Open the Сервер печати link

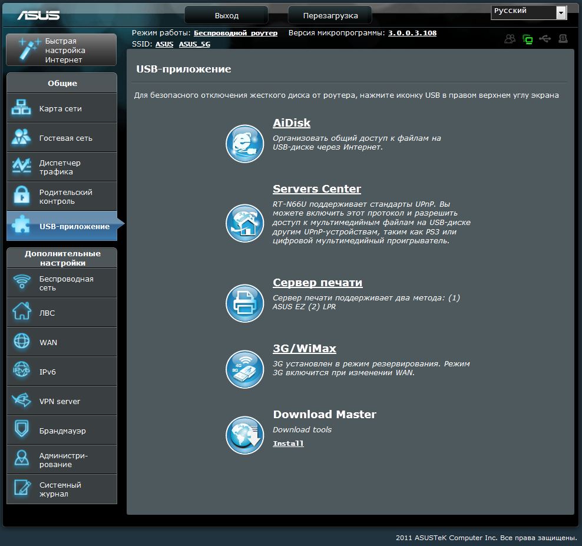(318, 283)
